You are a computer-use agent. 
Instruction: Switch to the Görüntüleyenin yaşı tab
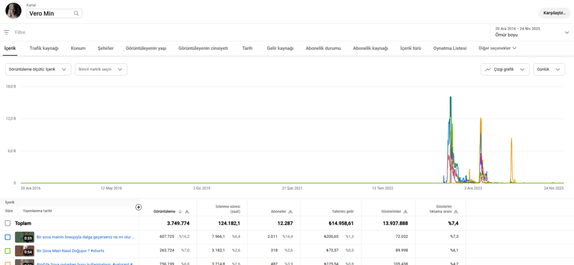point(146,48)
